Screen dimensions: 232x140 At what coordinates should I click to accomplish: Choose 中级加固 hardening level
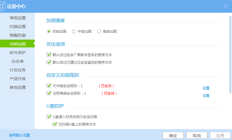(x=74, y=32)
